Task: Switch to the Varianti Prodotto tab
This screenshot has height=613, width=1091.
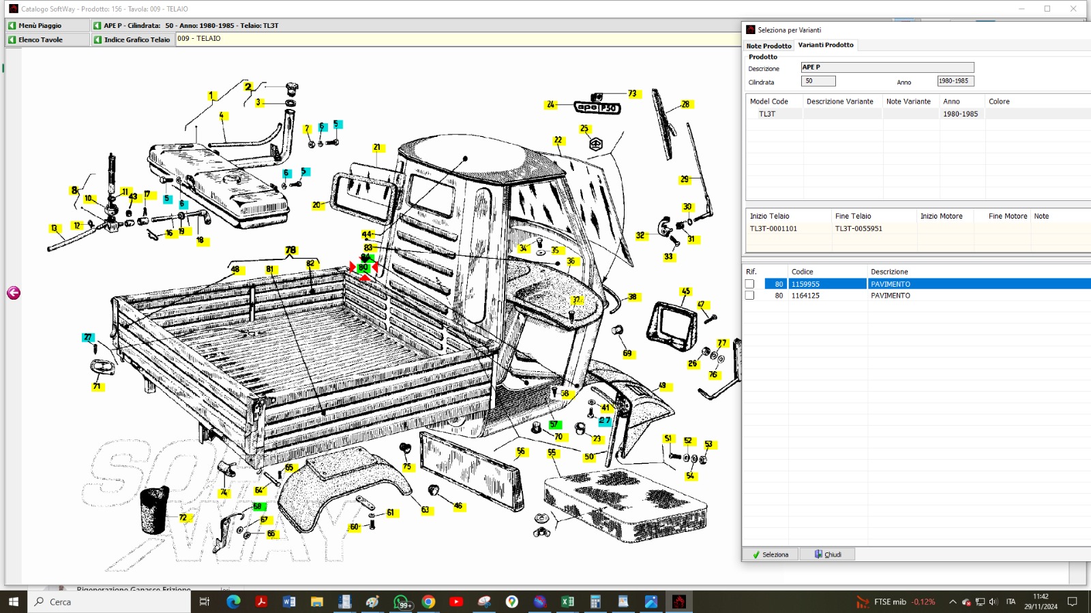Action: click(826, 45)
